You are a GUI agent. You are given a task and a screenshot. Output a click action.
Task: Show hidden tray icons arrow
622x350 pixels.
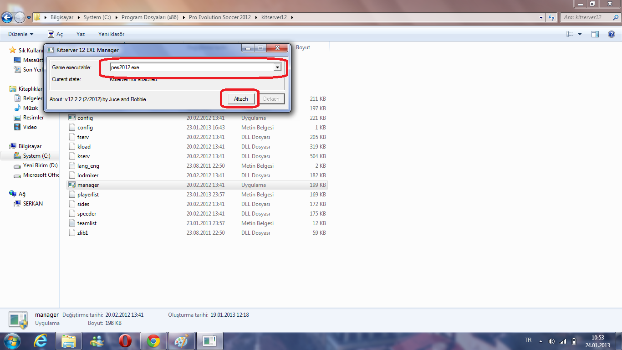[x=540, y=341]
